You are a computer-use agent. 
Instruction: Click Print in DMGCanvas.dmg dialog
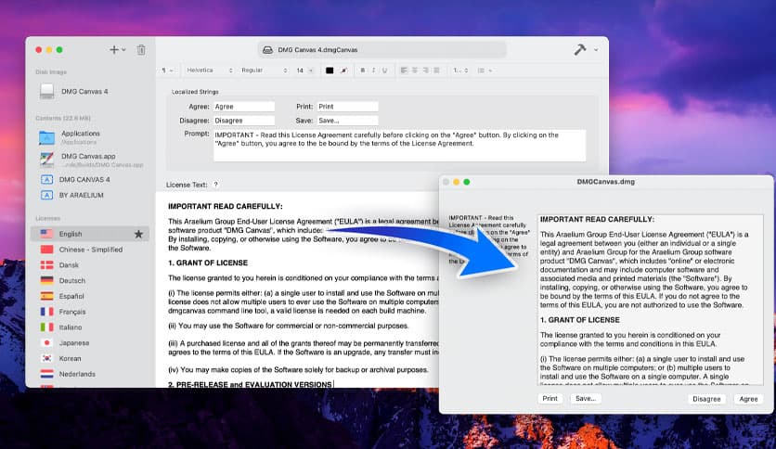point(550,399)
